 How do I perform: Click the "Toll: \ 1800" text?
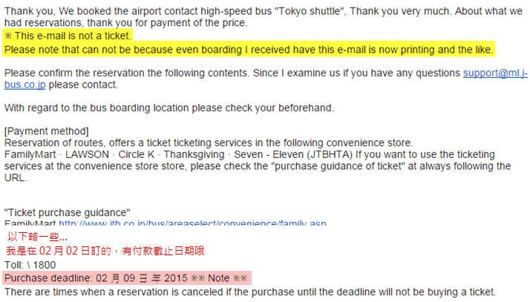(x=30, y=265)
